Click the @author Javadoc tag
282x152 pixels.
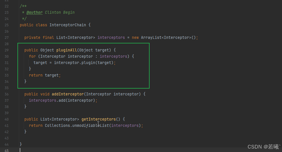(35, 12)
